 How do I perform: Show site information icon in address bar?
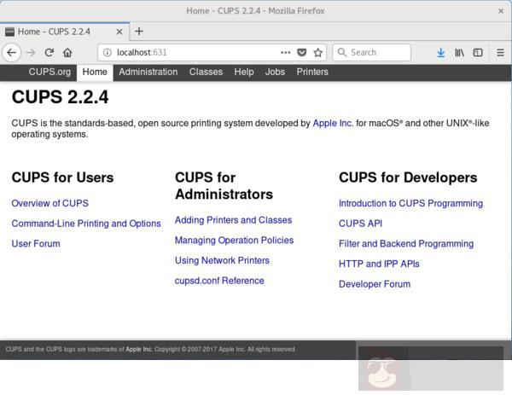point(108,52)
